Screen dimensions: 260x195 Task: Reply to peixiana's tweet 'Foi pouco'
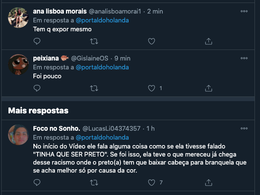coord(37,88)
